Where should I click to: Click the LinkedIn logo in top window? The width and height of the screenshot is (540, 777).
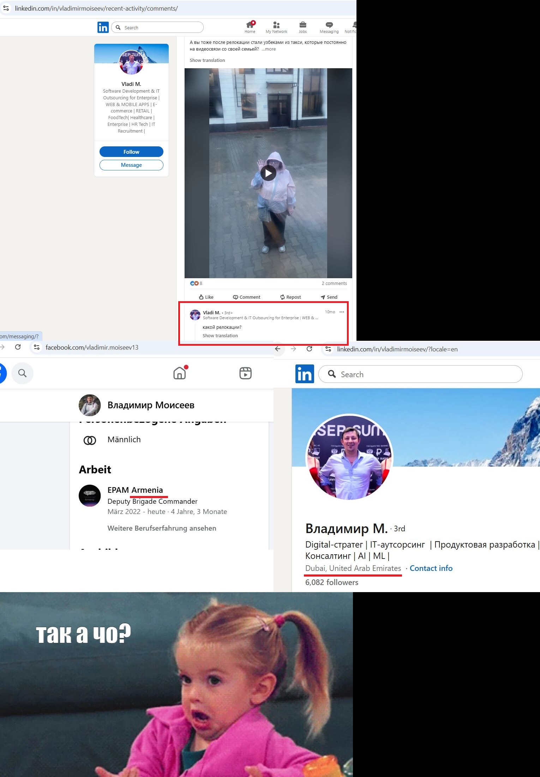[x=103, y=27]
